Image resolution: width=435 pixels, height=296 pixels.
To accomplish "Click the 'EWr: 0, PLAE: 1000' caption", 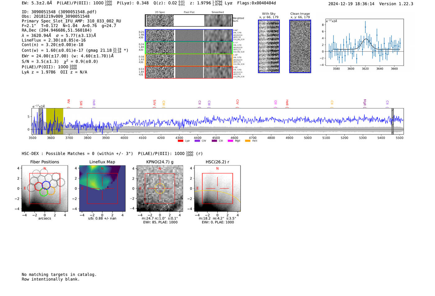I will tap(218, 222).
